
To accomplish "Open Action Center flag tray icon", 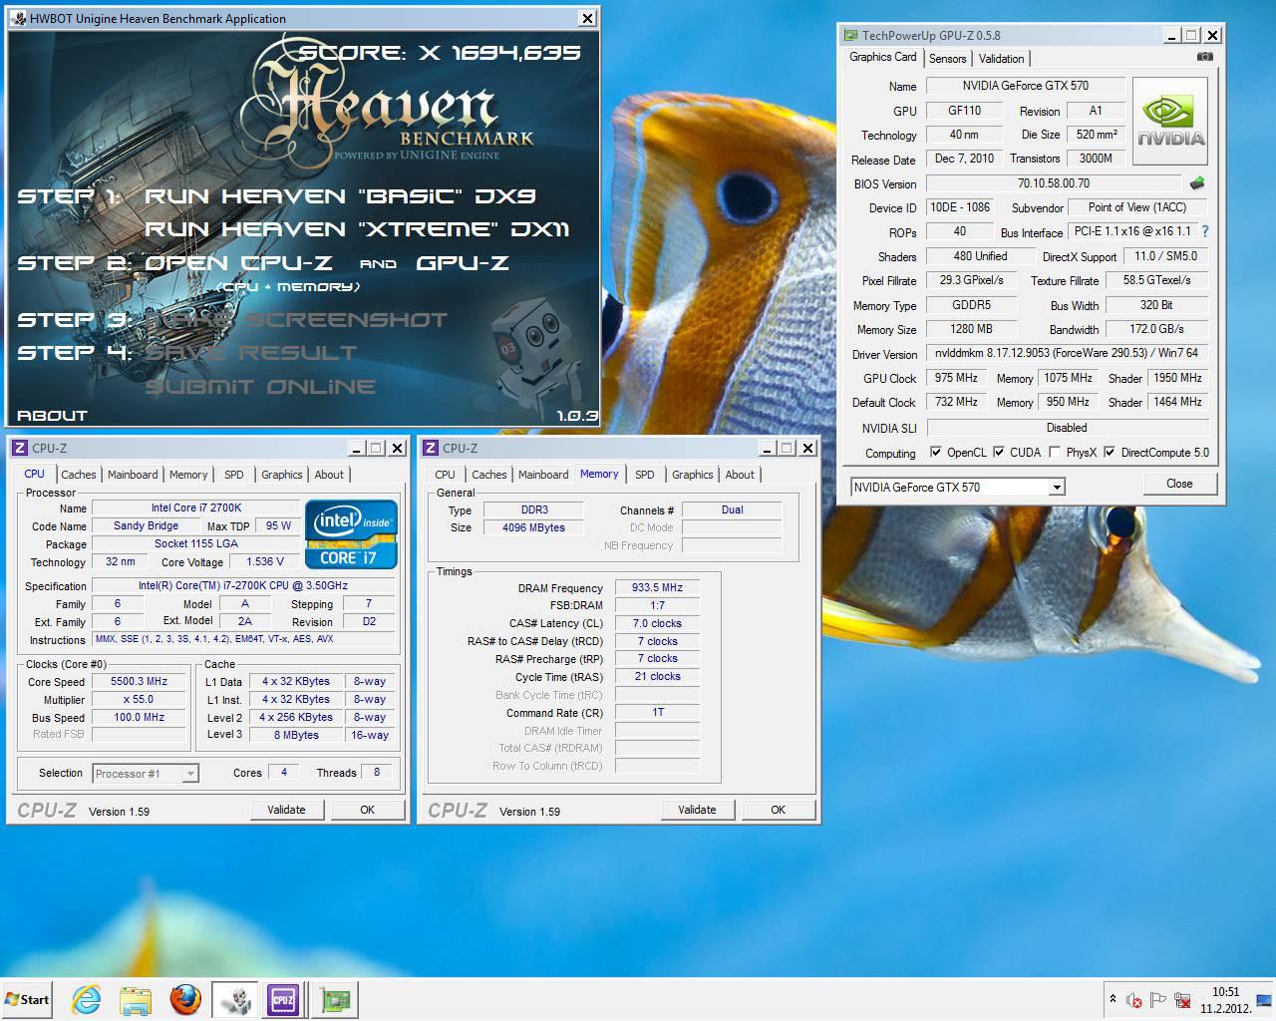I will 1158,1000.
